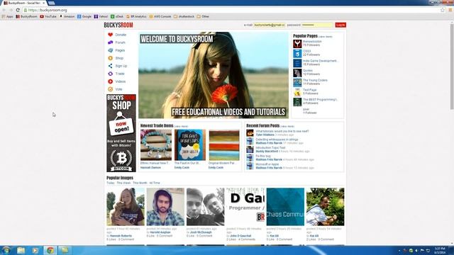Viewport: 454px width, 255px height.
Task: Open The Fault in Our Stars thumbnail
Action: coord(190,144)
